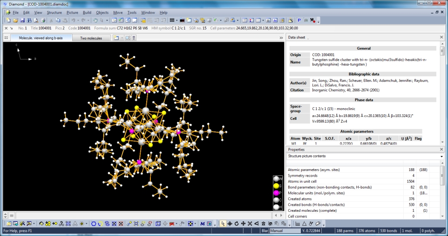448x236 pixels.
Task: Click the rotate tool icon in bottom toolbar
Action: click(x=237, y=223)
